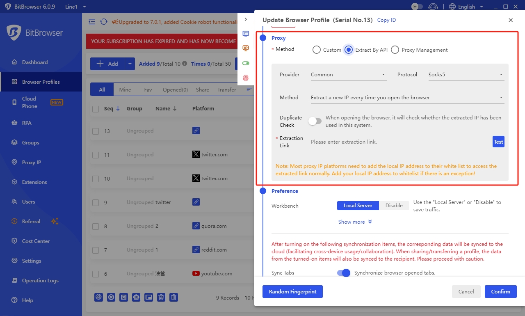Click the aperture open-browsers icon in bottom toolbar
The height and width of the screenshot is (316, 525).
point(98,298)
